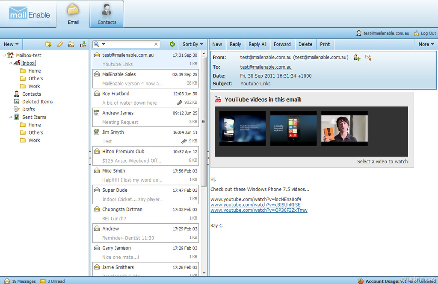
Task: Open Deleted Items folder
Action: click(x=37, y=102)
